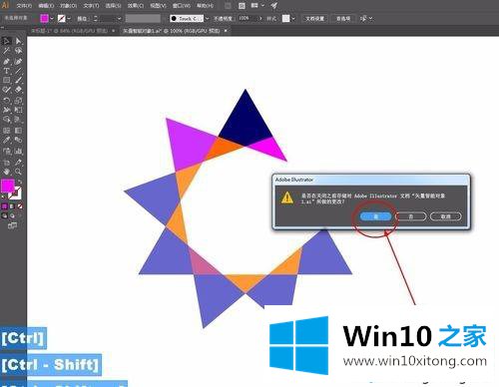Open the 窗口 (Window) menu
This screenshot has width=499, height=387.
pyautogui.click(x=182, y=6)
